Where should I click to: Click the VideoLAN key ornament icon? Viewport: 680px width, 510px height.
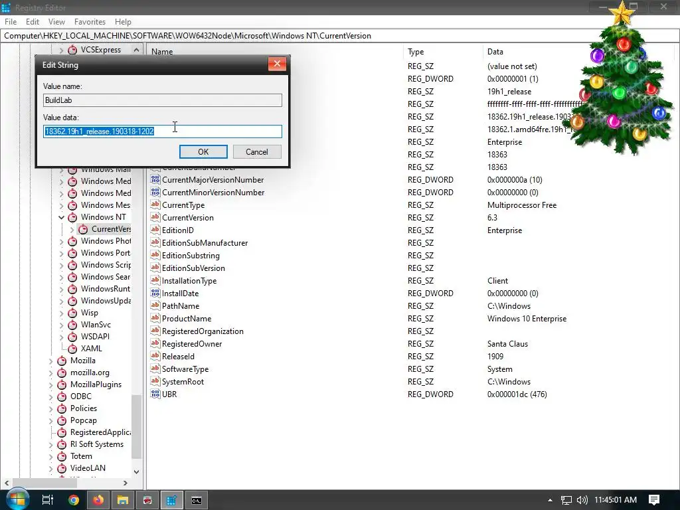62,468
